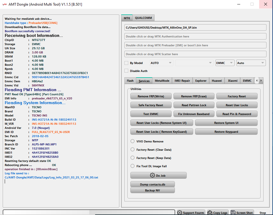Viewport: 273px width, 215px height.
Task: Click Read Pattren Lock button
Action: (x=194, y=105)
